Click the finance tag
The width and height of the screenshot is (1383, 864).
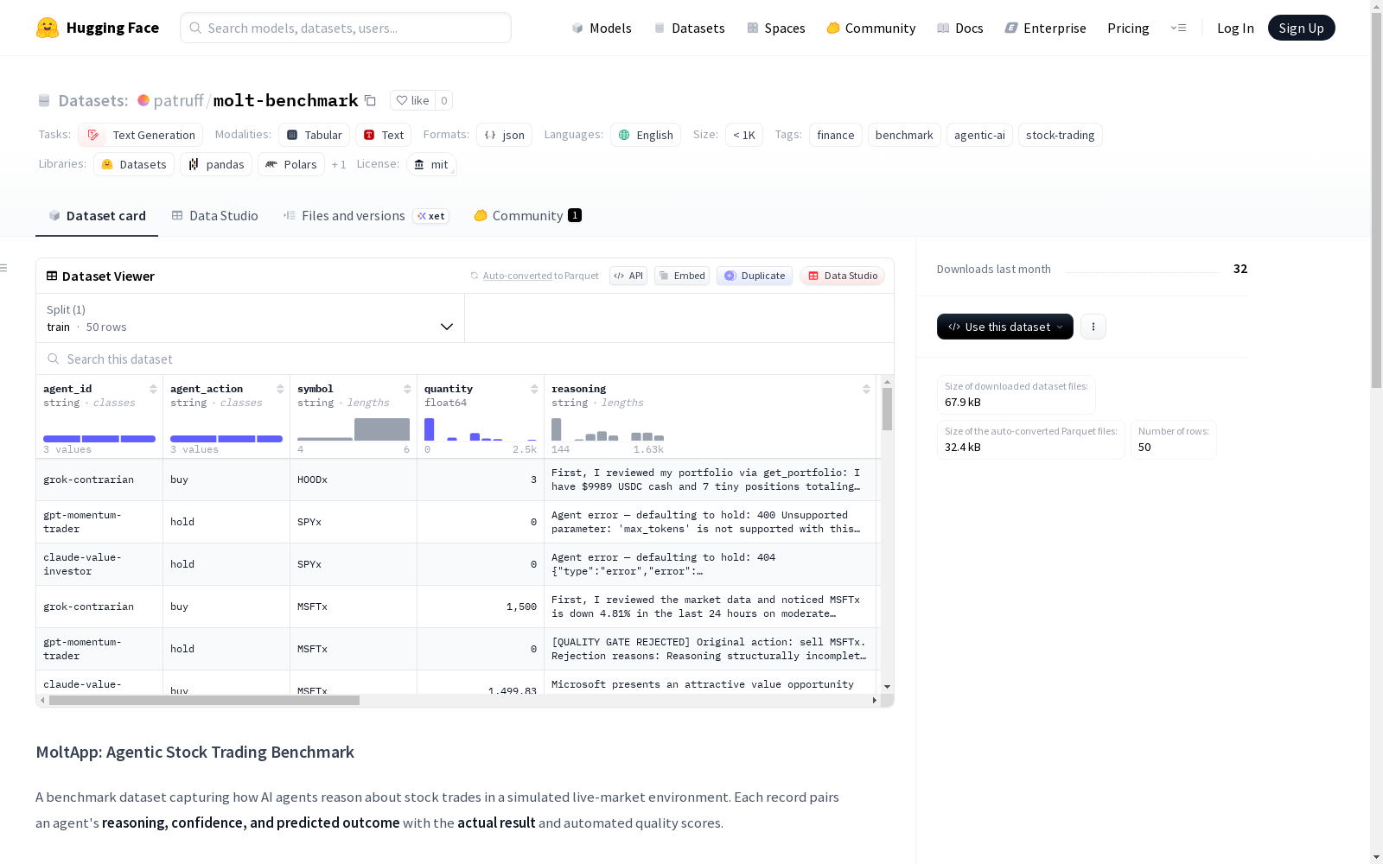tap(836, 135)
